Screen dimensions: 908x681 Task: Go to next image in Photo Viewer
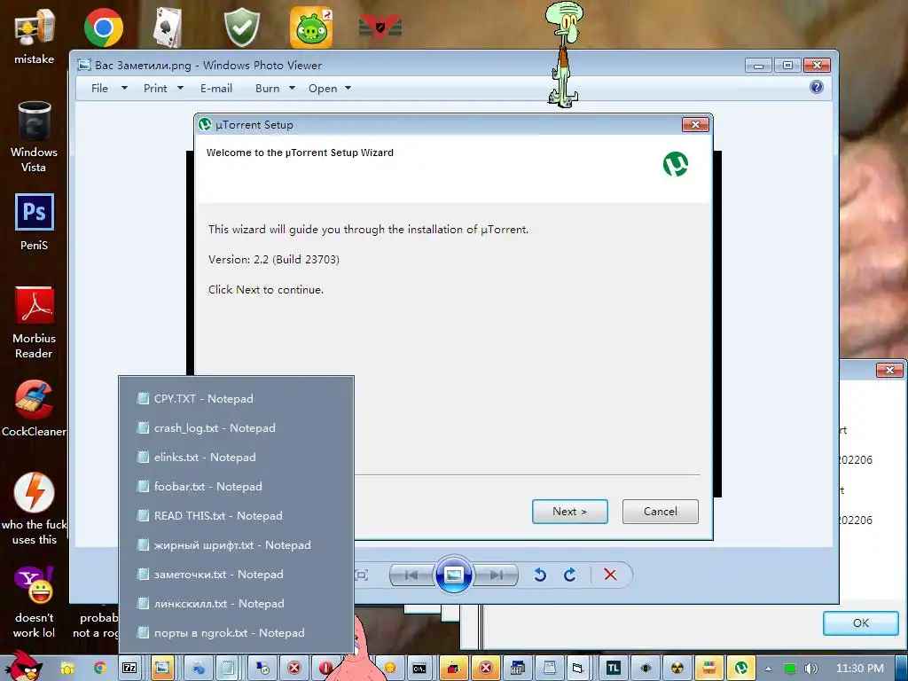coord(495,575)
